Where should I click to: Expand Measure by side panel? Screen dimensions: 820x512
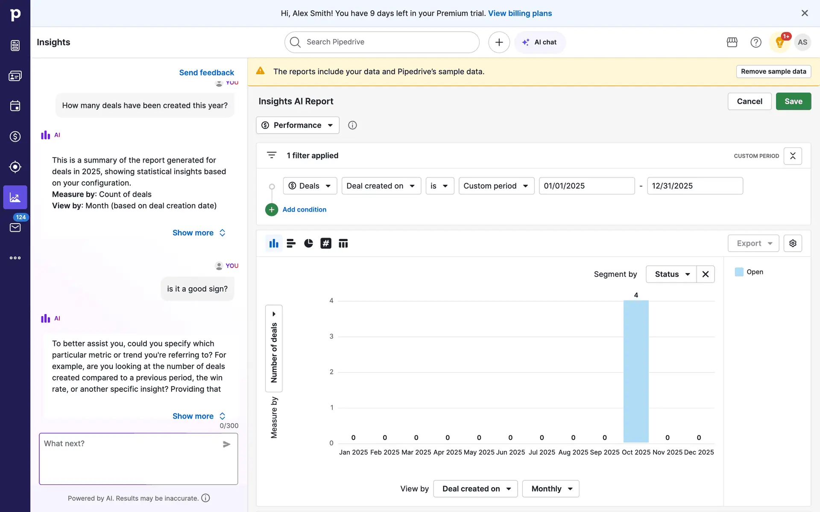click(x=274, y=314)
